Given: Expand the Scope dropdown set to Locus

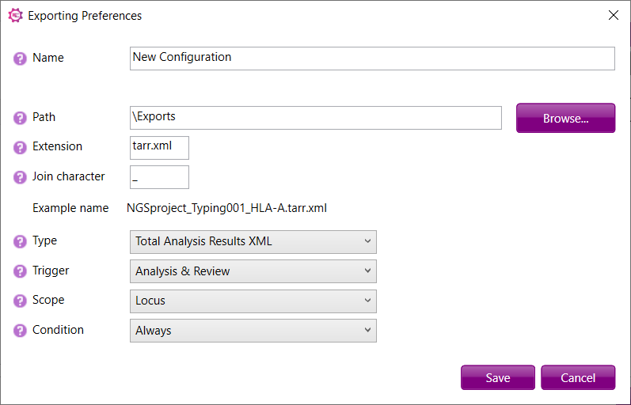Looking at the screenshot, I should coord(253,301).
